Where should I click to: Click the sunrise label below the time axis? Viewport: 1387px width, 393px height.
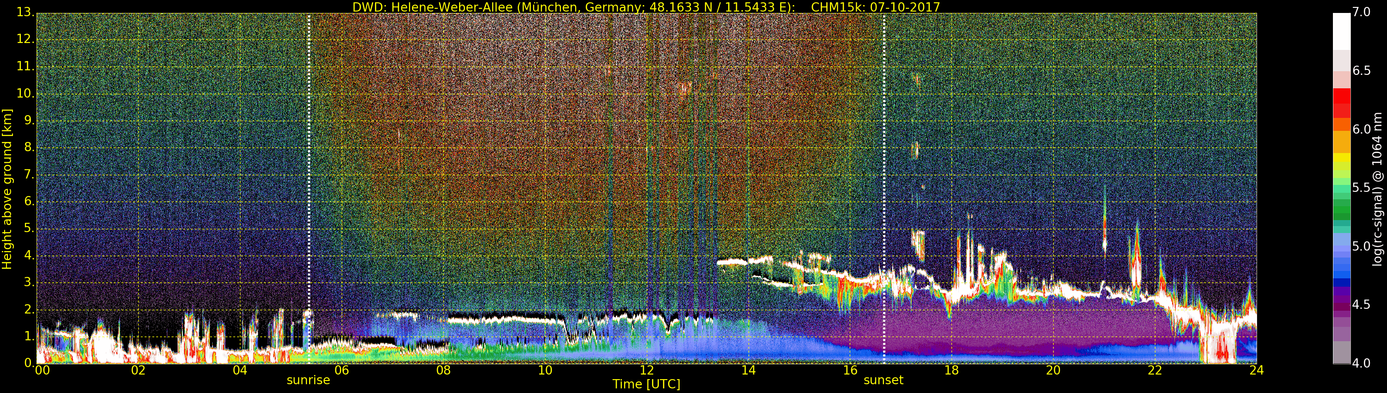coord(308,380)
